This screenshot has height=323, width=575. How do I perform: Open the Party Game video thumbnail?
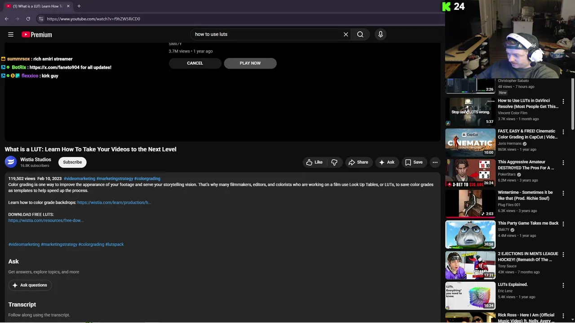tap(470, 234)
